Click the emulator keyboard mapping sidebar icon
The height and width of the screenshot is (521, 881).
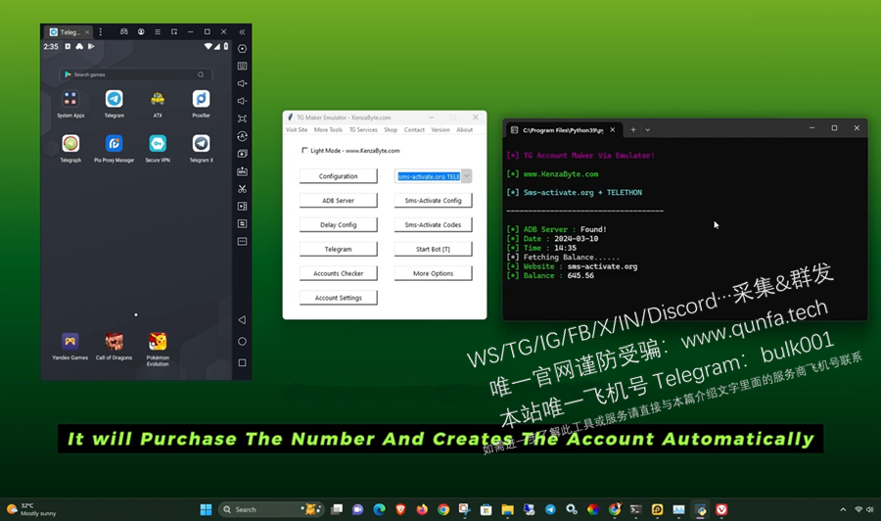click(242, 66)
